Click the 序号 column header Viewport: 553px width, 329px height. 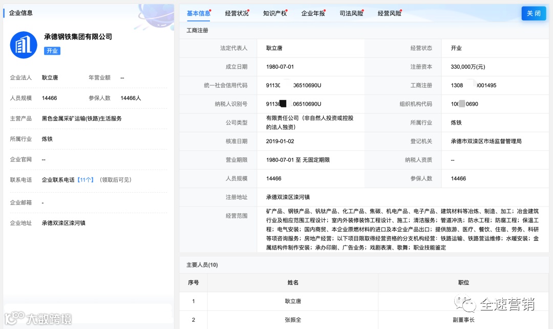193,282
